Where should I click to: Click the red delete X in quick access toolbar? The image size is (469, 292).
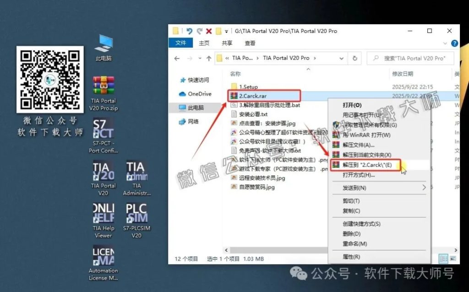click(x=209, y=31)
